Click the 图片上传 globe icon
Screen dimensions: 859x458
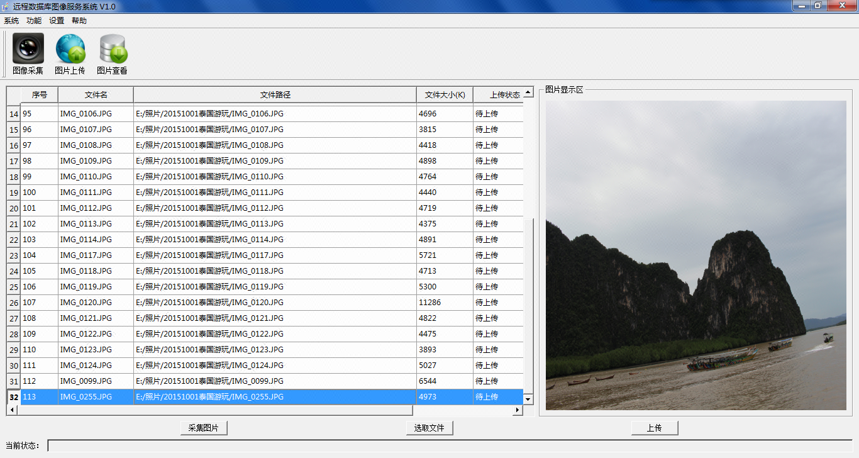[70, 49]
